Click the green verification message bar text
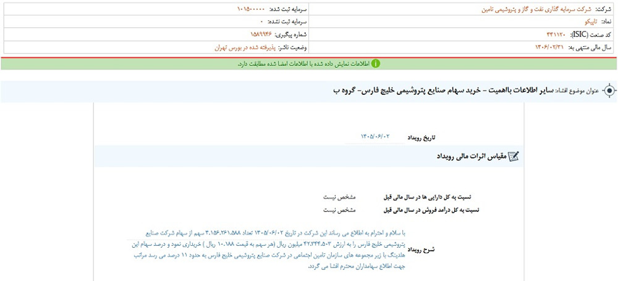618x281 pixels. point(303,63)
